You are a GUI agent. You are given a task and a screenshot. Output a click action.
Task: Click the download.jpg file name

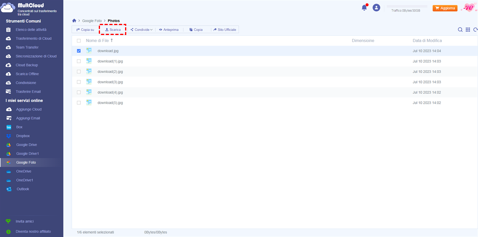click(x=108, y=51)
